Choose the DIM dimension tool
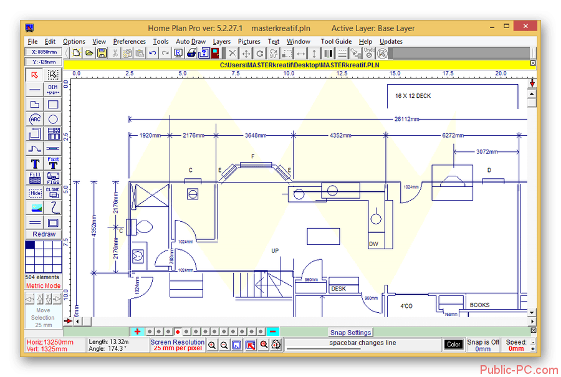Viewport: 561px width, 377px height. coord(53,90)
